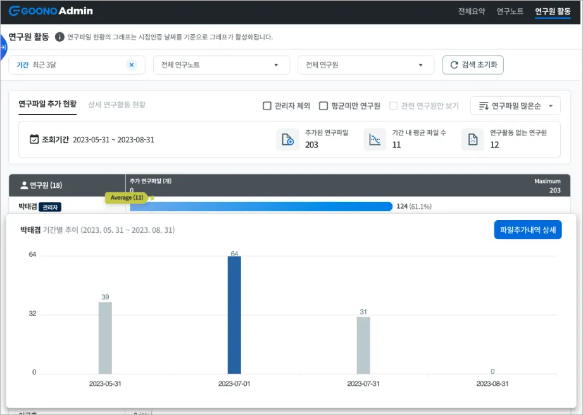583x415 pixels.
Task: Click the person icon in 연구원 (18) header
Action: coord(24,185)
